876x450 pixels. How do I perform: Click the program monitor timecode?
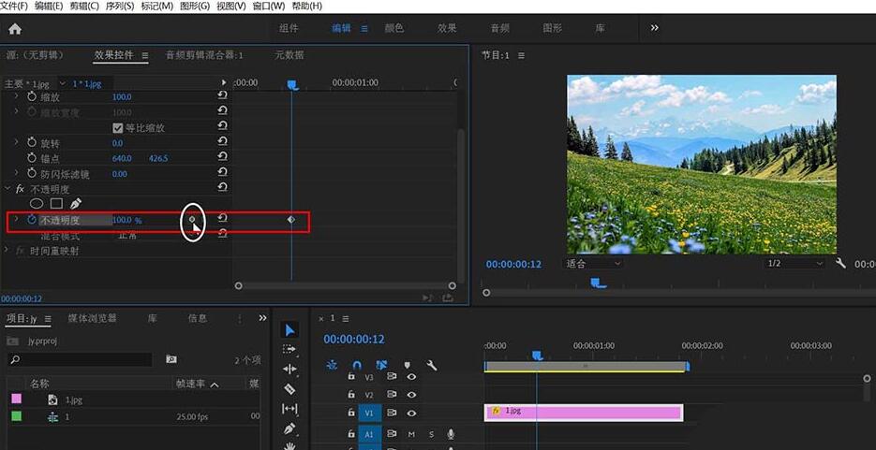513,264
